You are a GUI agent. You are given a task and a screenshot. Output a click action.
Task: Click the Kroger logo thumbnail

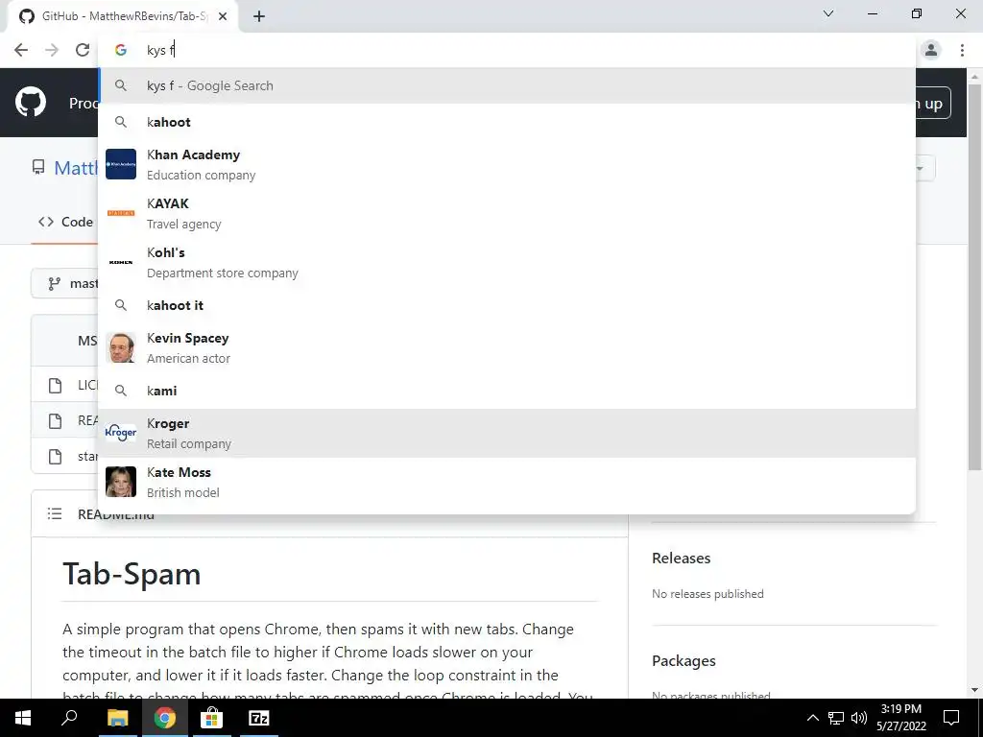pos(121,433)
